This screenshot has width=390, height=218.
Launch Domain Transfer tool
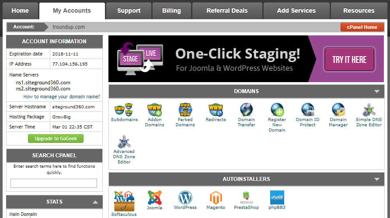click(246, 109)
